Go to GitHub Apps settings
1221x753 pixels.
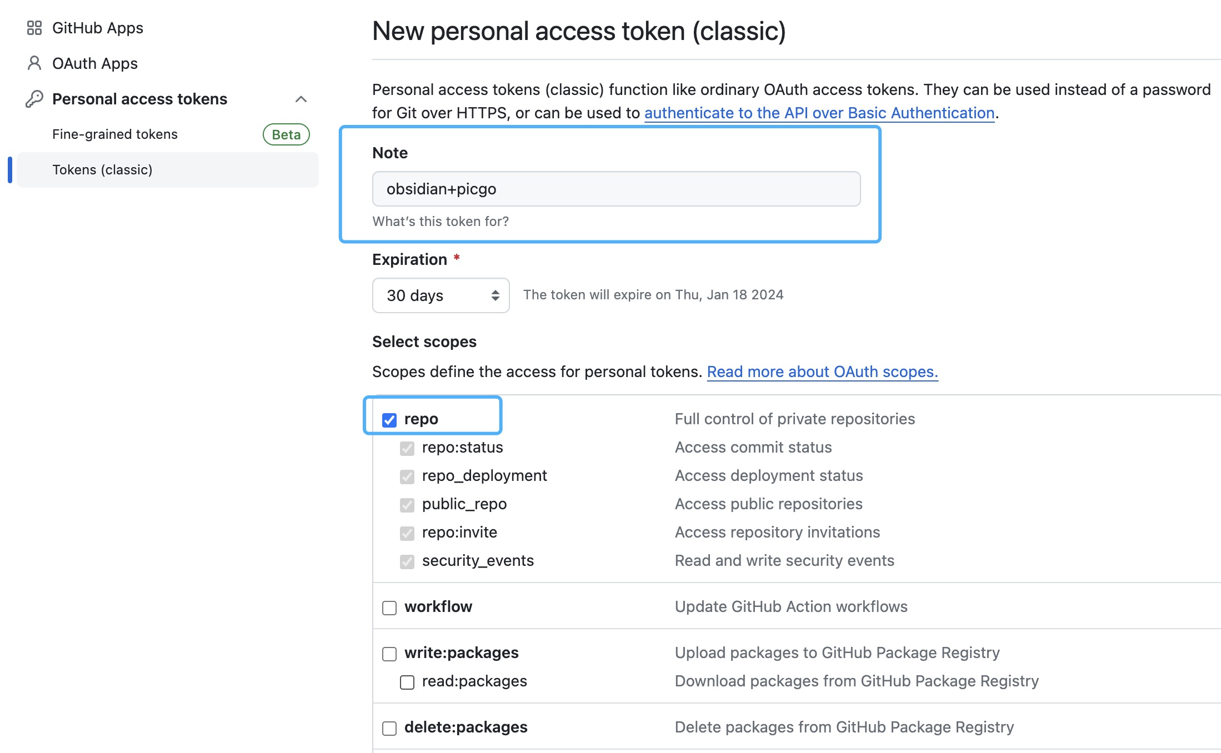pos(98,28)
